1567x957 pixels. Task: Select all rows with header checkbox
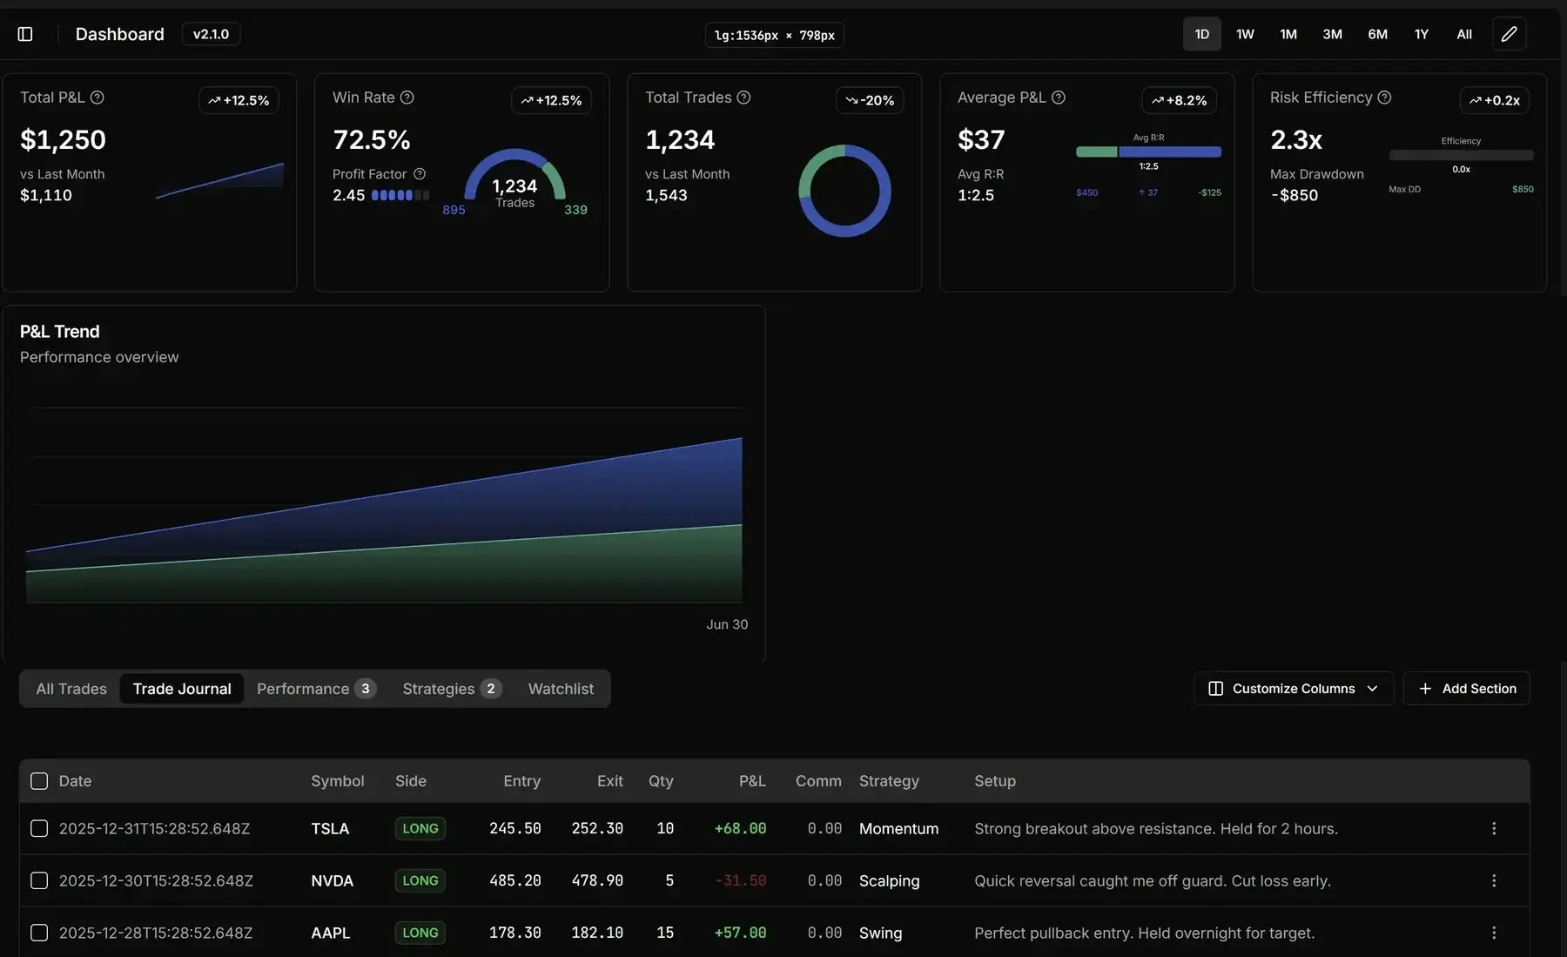[39, 781]
